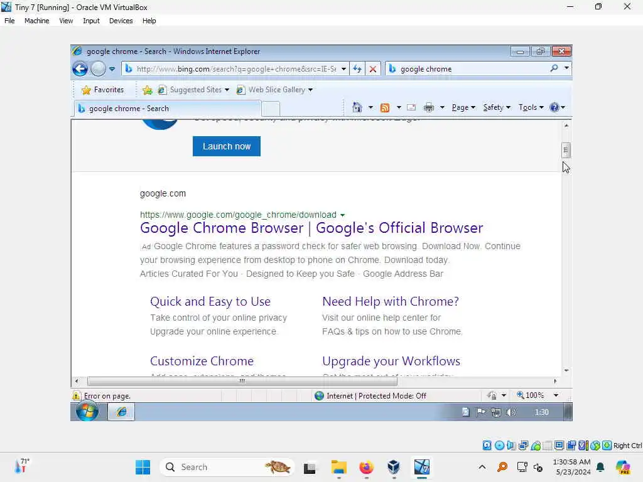Open the 'Need Help with Chrome?' link

pos(391,301)
